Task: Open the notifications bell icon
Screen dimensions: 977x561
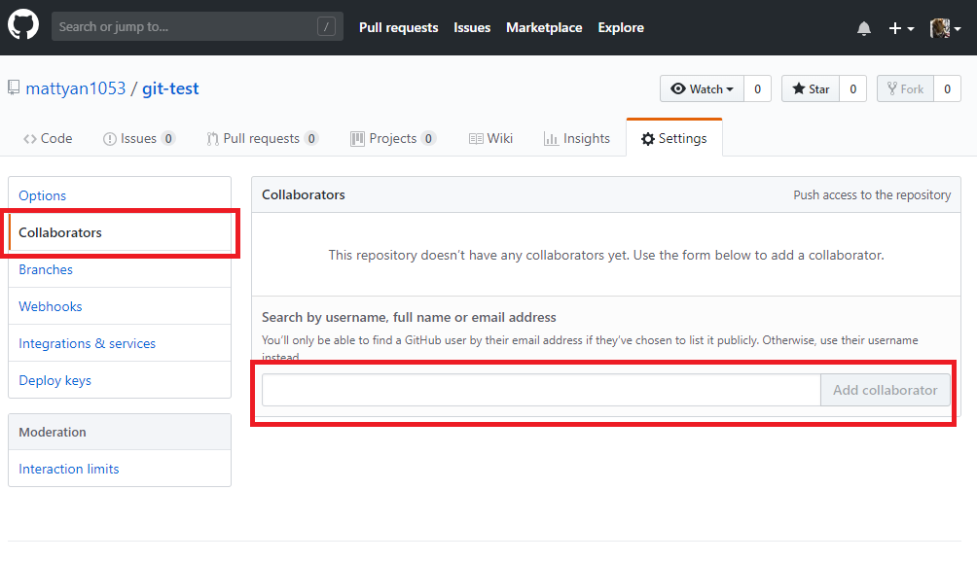Action: (x=863, y=27)
